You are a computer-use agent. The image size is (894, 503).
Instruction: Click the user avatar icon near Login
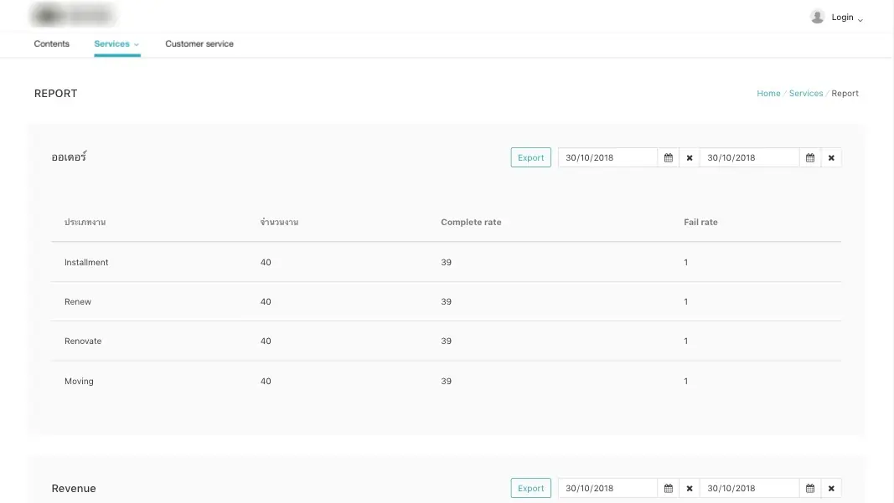[817, 16]
